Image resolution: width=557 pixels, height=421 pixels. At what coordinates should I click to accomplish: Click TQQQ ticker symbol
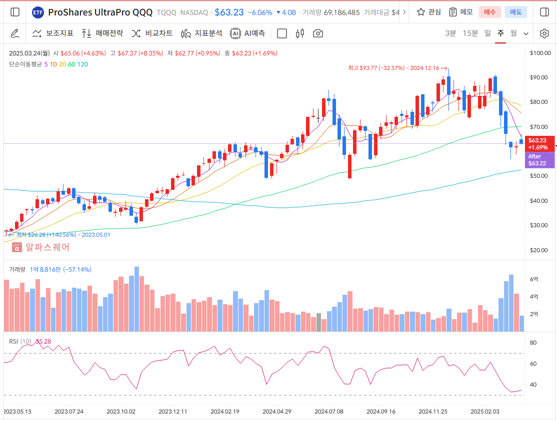(x=166, y=12)
